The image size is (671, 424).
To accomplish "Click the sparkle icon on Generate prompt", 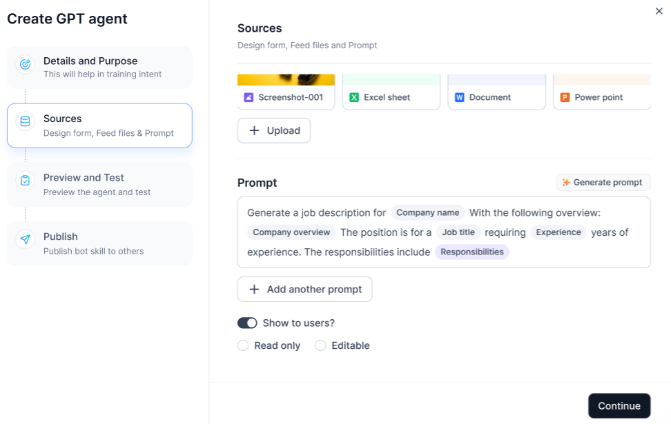I will [565, 182].
